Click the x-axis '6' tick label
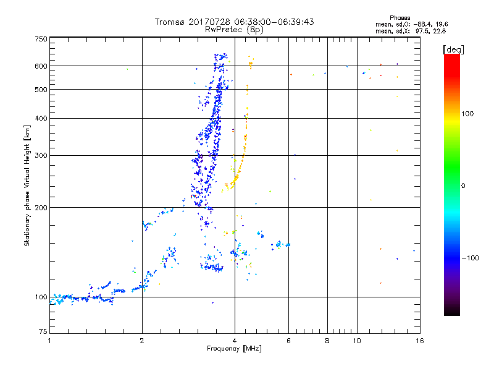 (288, 341)
